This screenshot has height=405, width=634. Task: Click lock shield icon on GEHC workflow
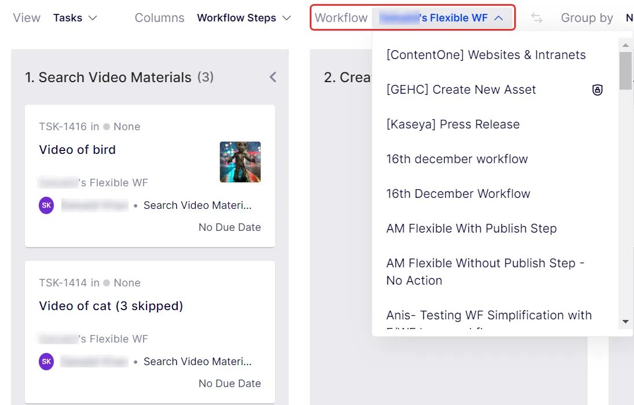(597, 90)
